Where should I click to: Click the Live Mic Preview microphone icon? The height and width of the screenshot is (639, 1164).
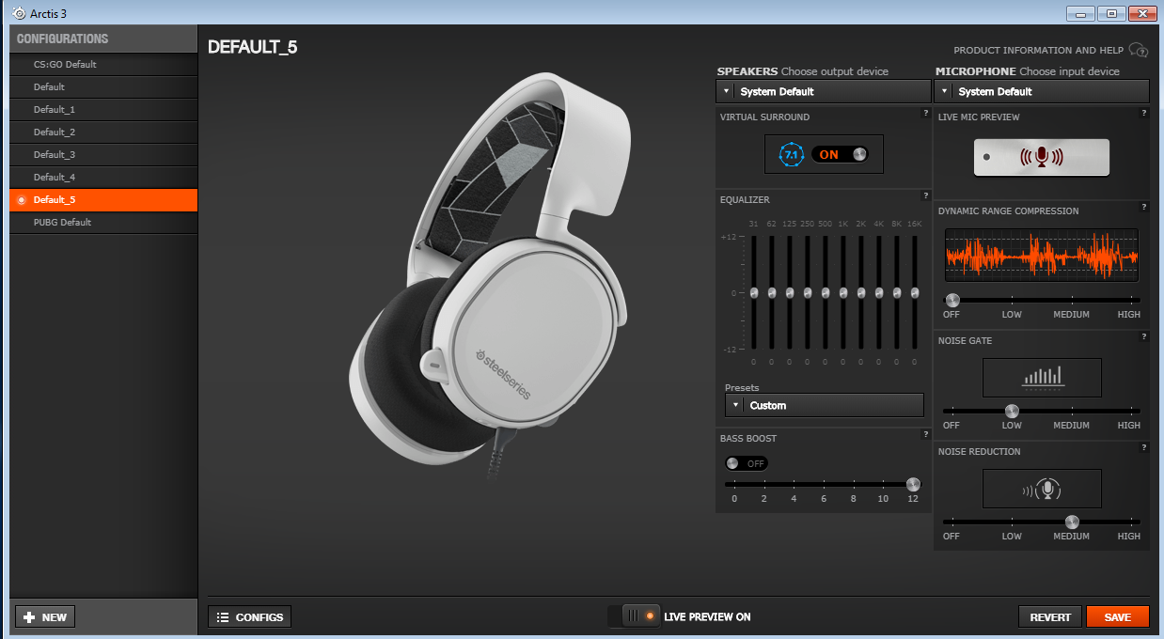click(1042, 158)
